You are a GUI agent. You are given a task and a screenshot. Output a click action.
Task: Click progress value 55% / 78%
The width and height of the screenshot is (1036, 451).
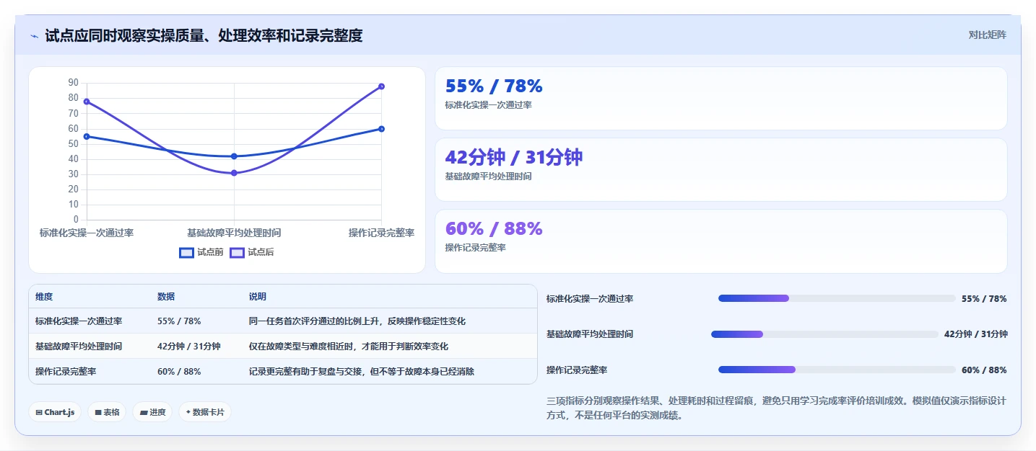click(984, 298)
